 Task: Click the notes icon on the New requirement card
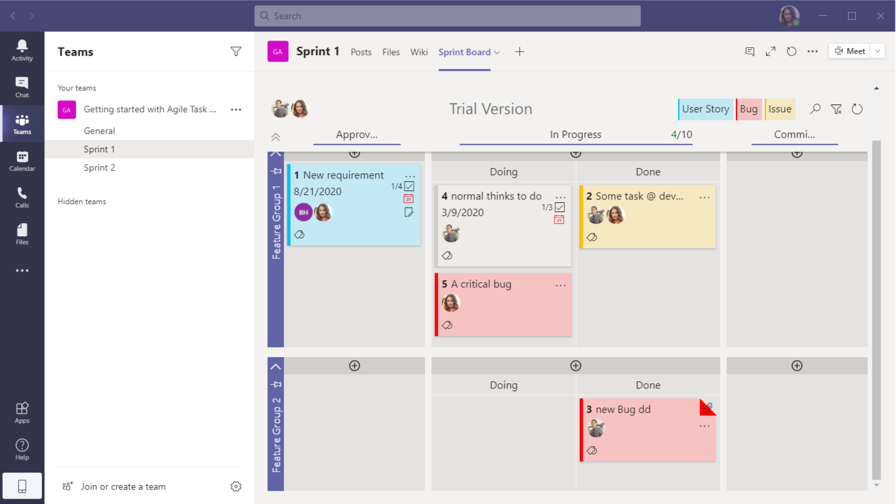409,211
